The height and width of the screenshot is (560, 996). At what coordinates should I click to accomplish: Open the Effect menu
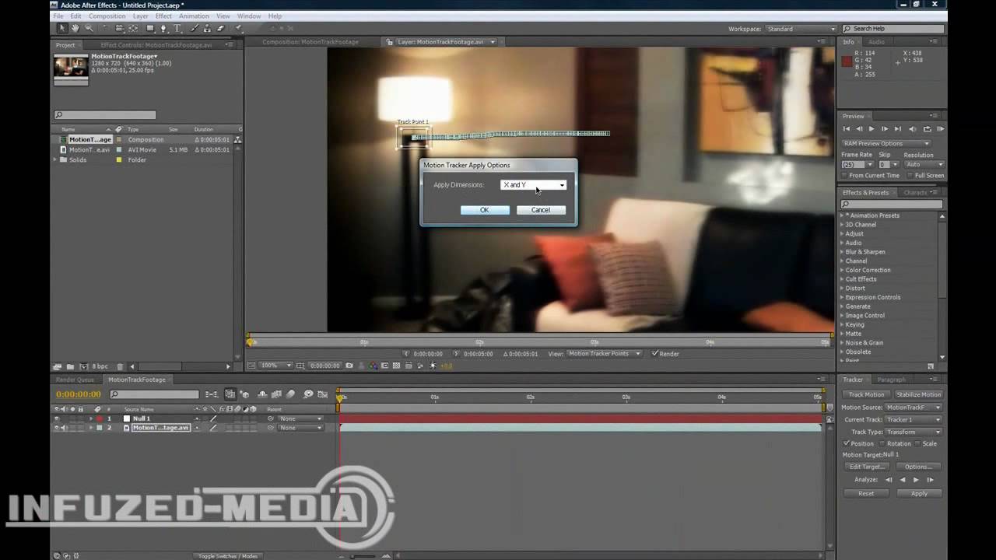coord(163,16)
